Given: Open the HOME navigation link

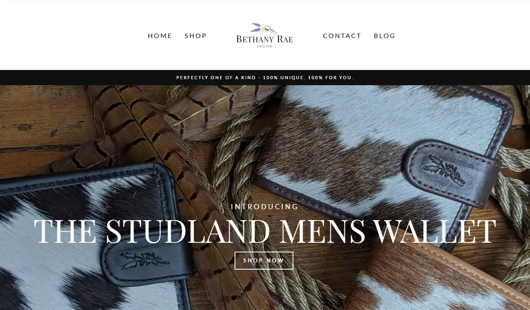Looking at the screenshot, I should 160,36.
